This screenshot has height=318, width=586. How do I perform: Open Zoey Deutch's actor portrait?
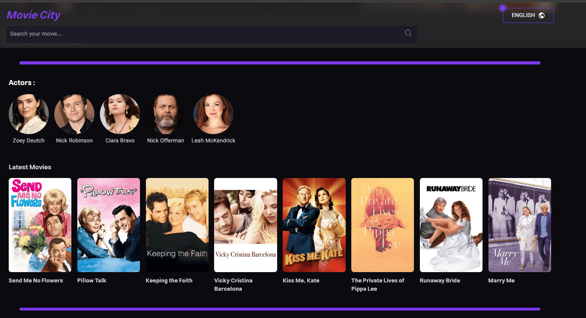(29, 114)
